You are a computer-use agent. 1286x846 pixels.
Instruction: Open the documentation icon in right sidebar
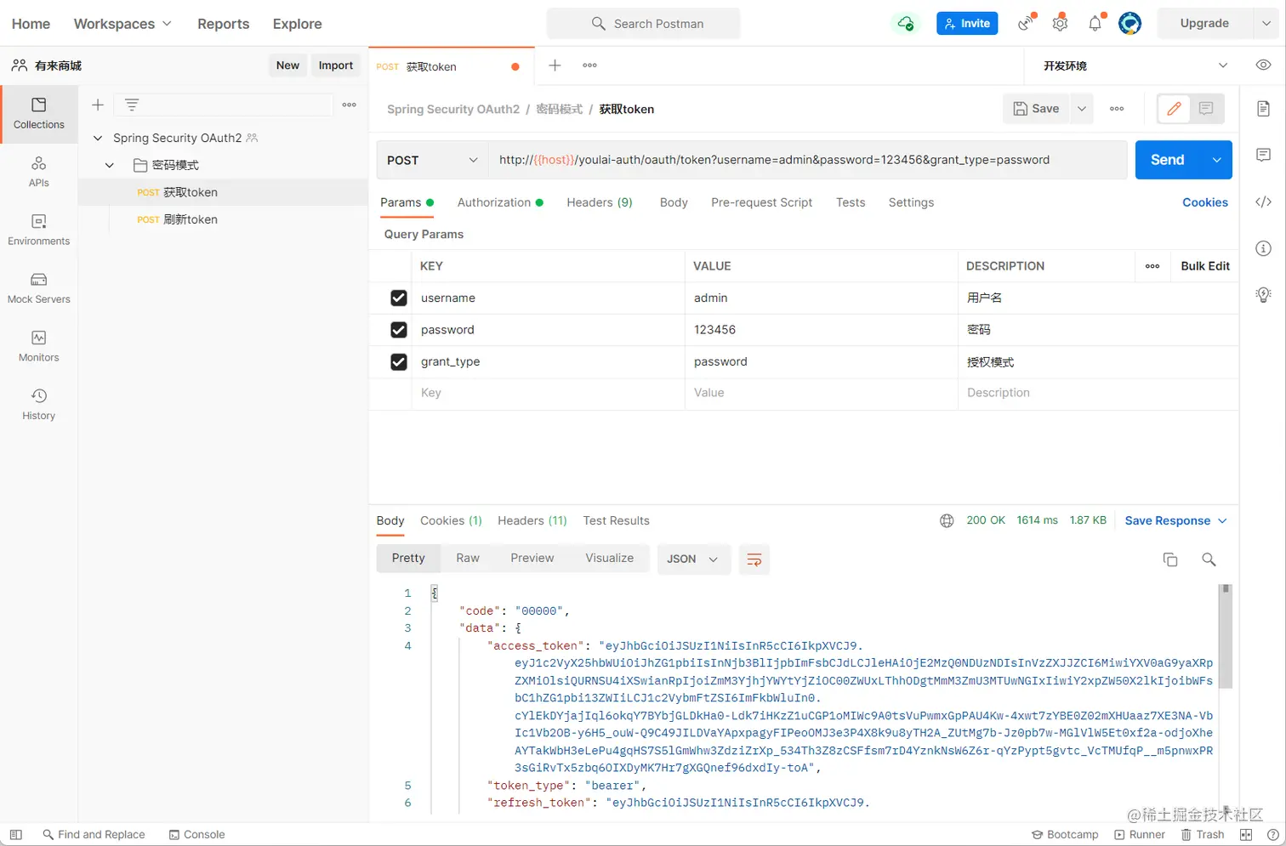(1263, 109)
